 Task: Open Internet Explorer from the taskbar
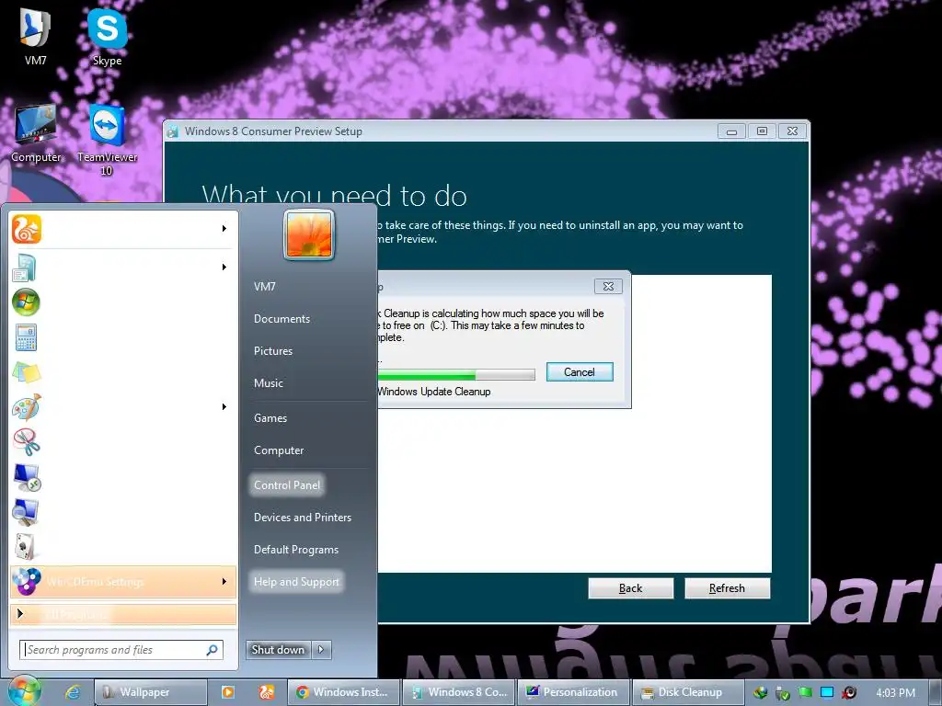click(x=74, y=692)
